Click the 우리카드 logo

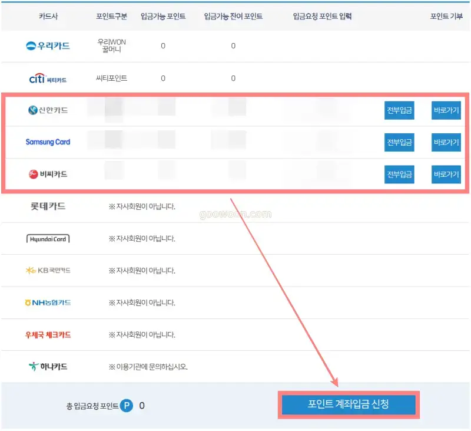click(48, 46)
